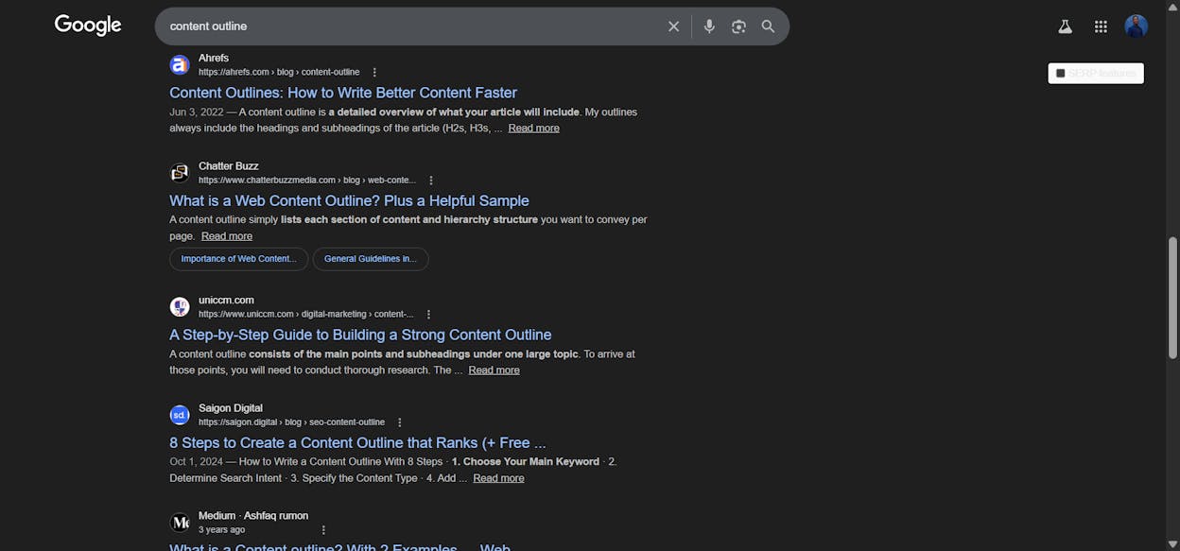The width and height of the screenshot is (1180, 551).
Task: Click the page vertical scrollbar thumb
Action: [x=1173, y=297]
